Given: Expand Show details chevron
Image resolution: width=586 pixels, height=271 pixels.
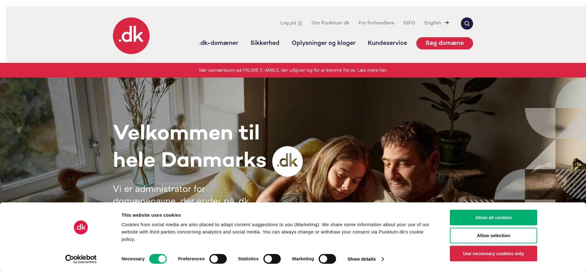Looking at the screenshot, I should tap(382, 259).
